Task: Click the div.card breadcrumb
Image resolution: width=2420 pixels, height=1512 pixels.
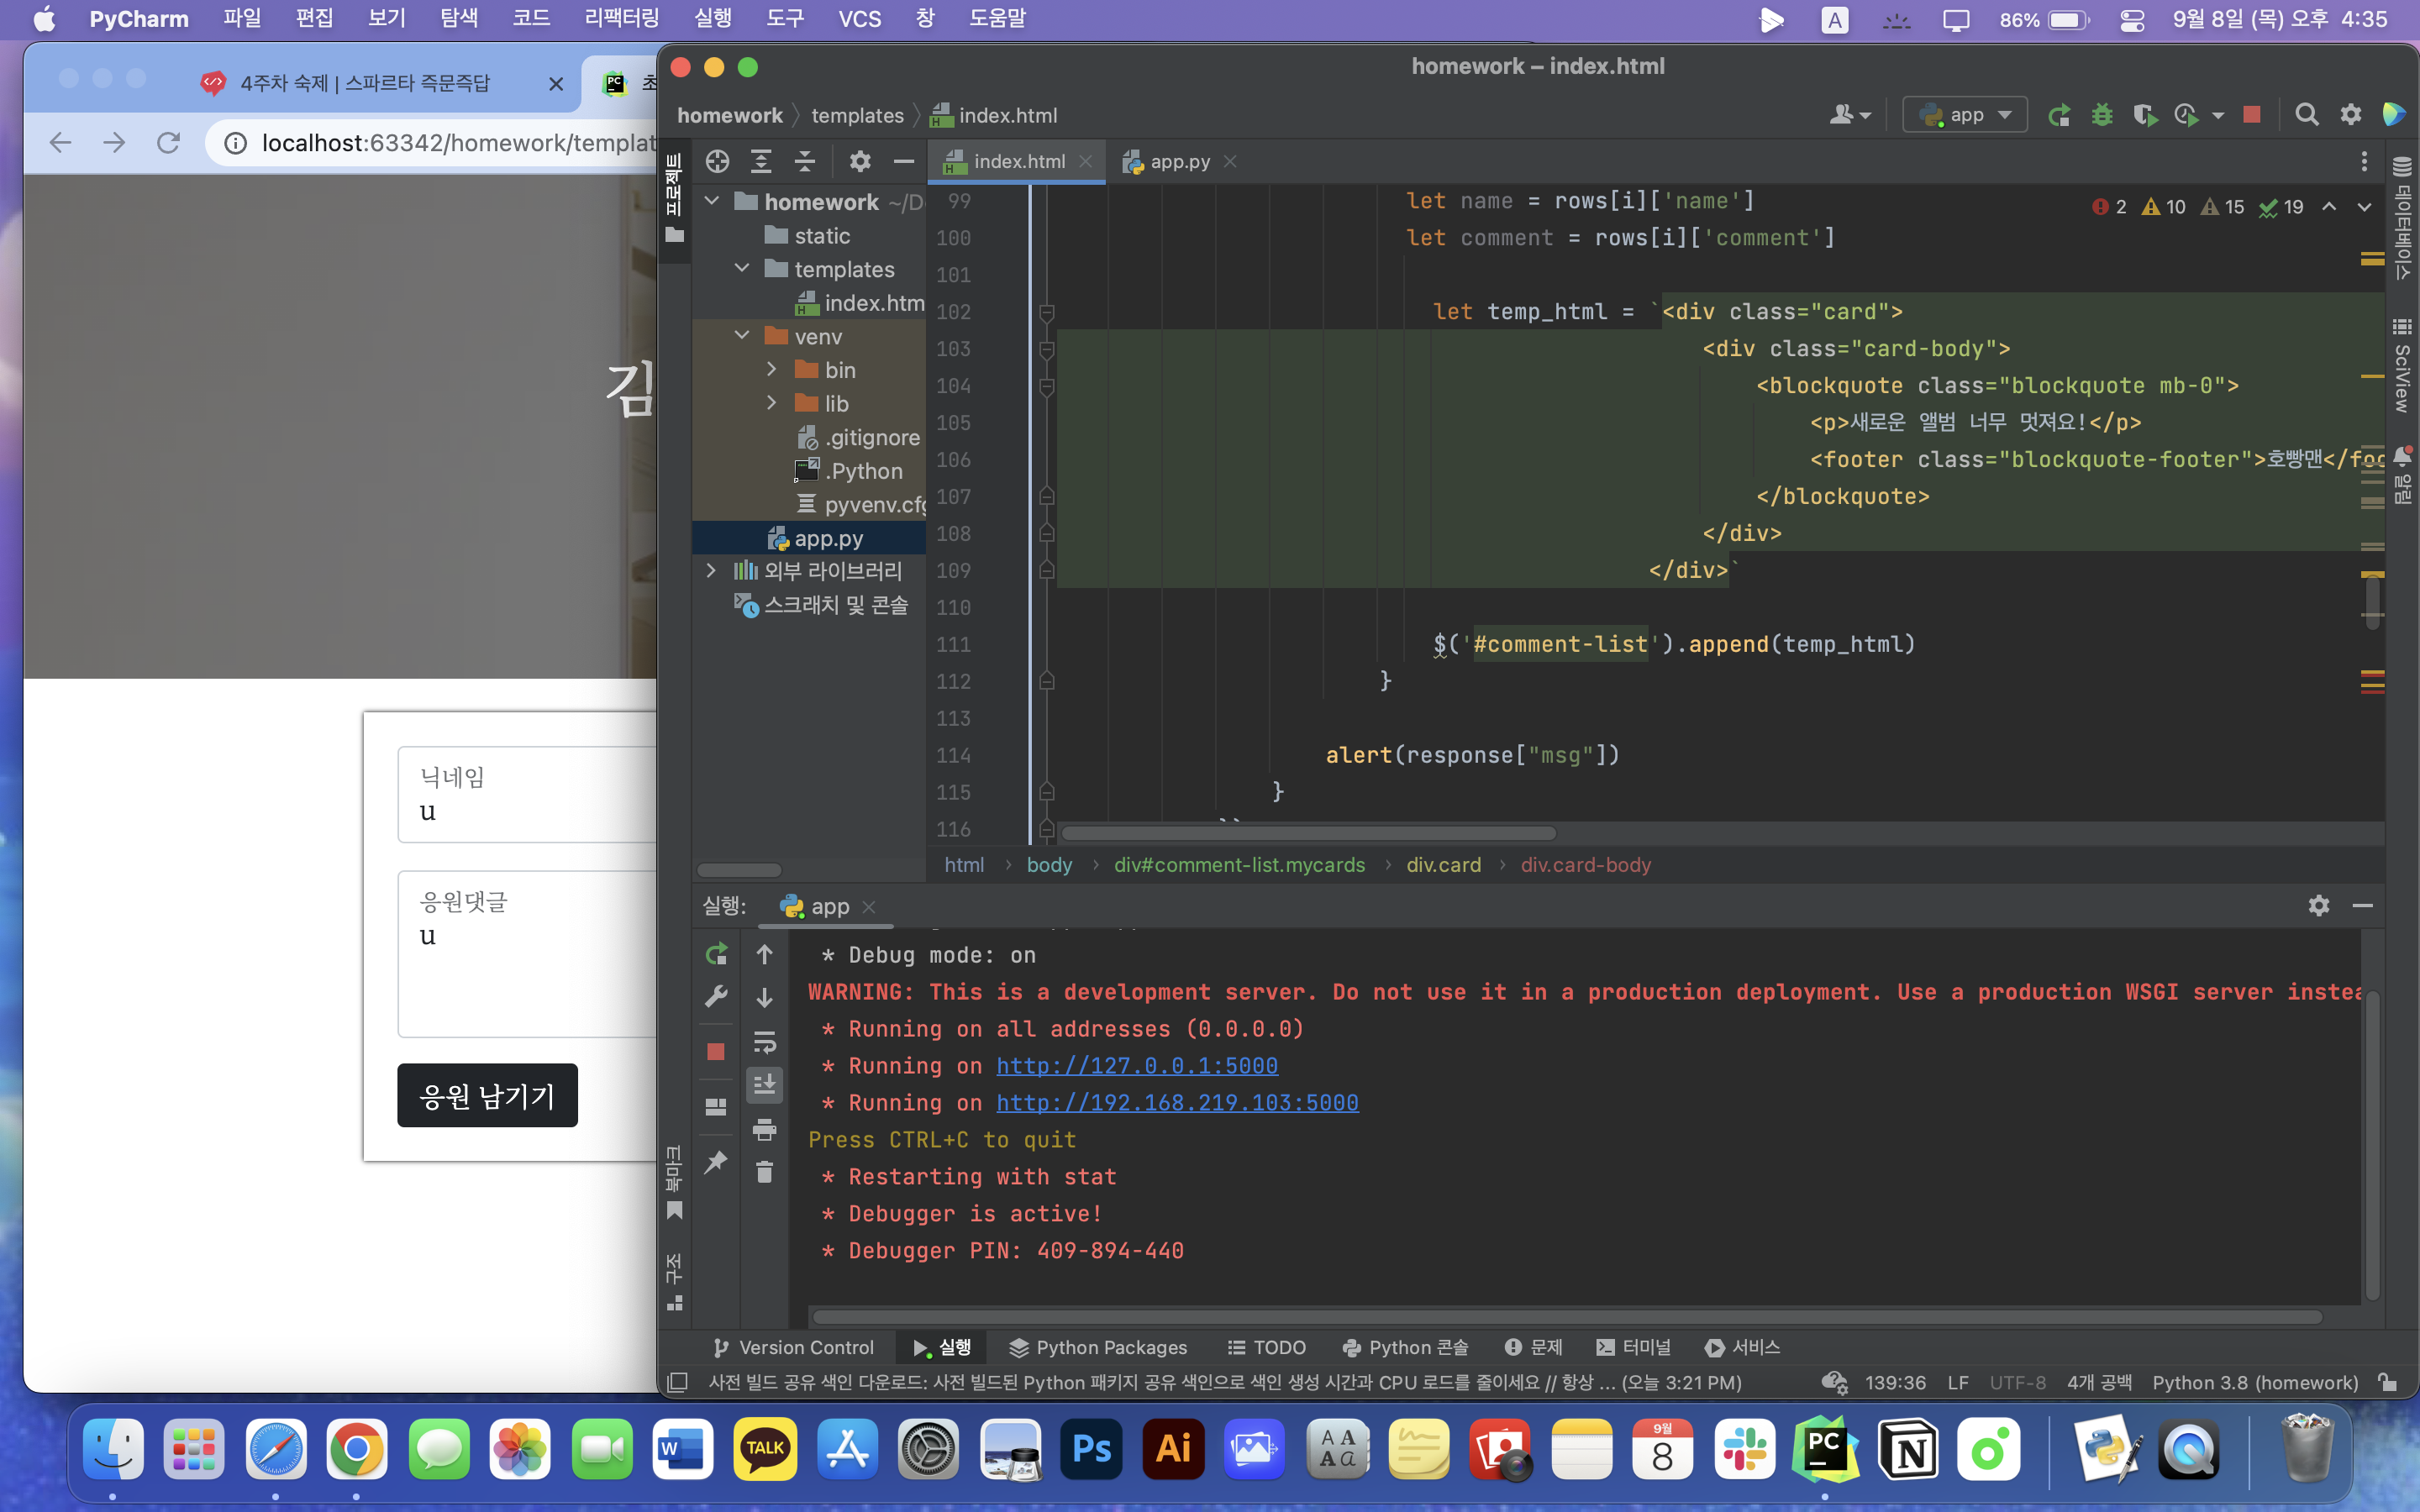Action: 1443,864
